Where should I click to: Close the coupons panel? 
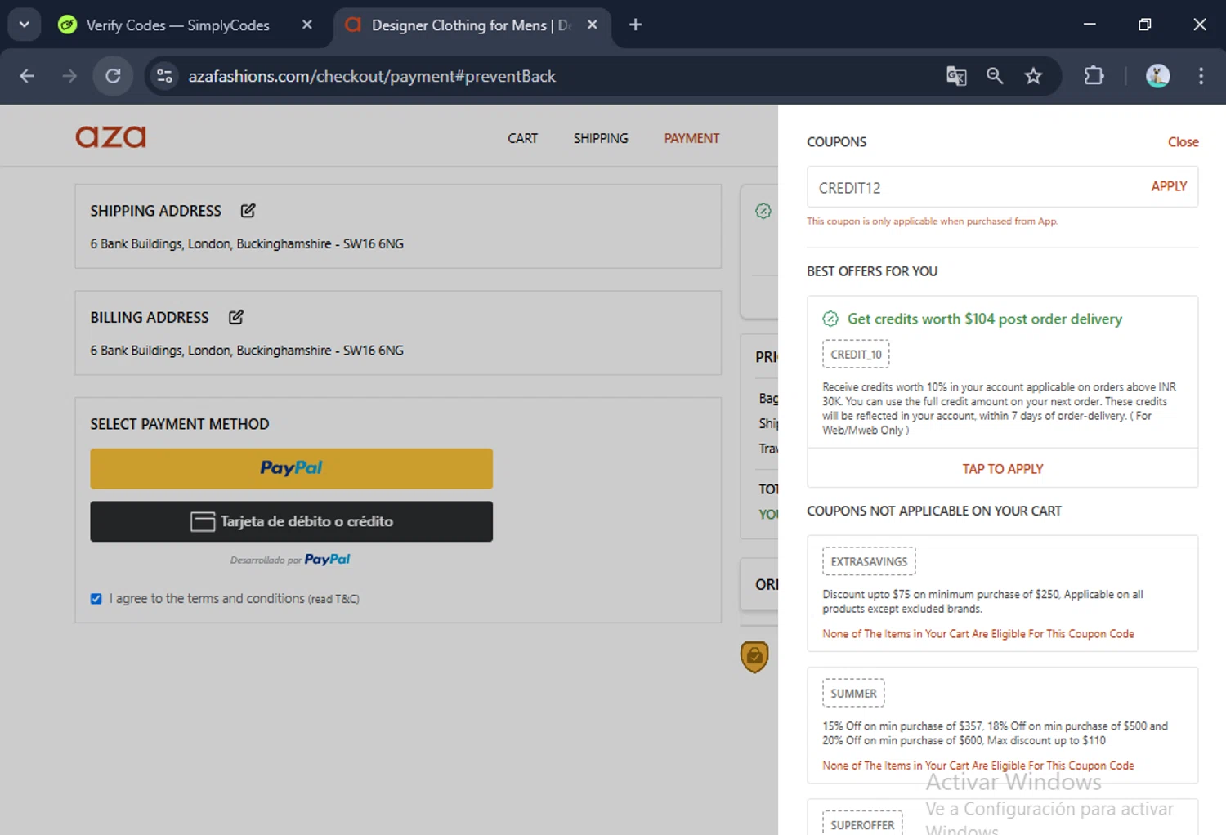pyautogui.click(x=1183, y=142)
